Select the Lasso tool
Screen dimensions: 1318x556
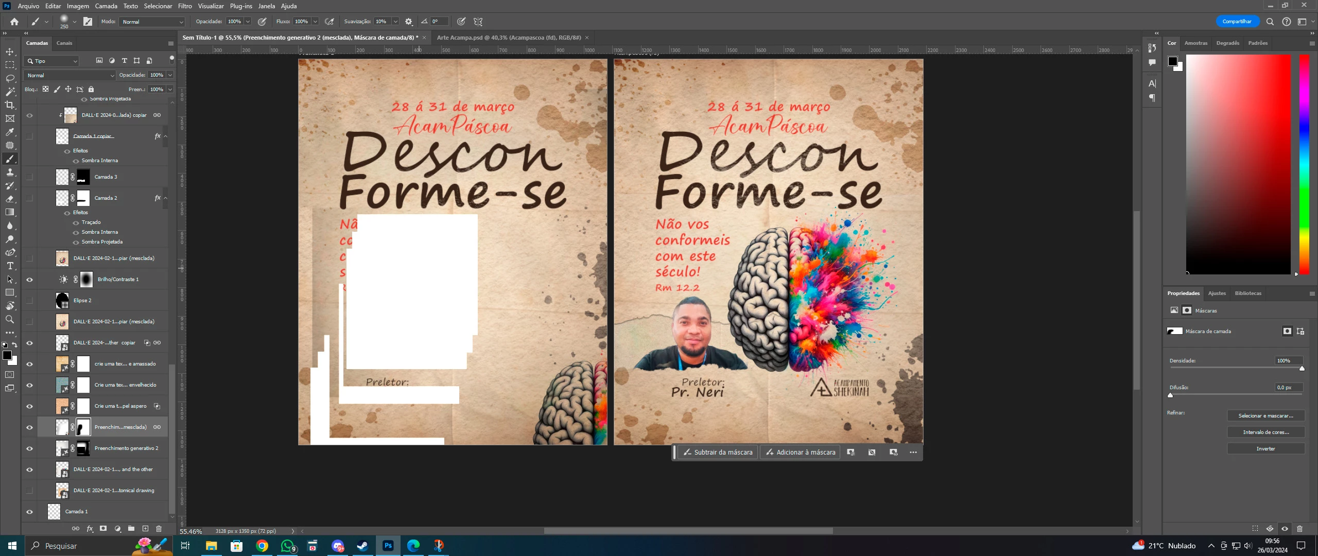pos(10,78)
